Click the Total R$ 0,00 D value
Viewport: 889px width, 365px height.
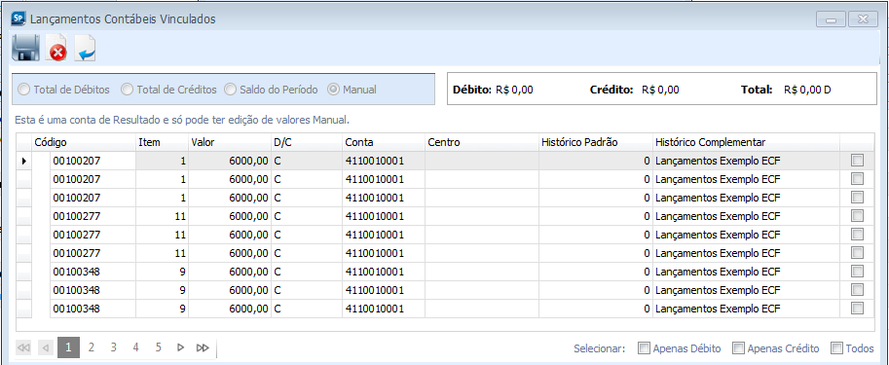[x=807, y=90]
